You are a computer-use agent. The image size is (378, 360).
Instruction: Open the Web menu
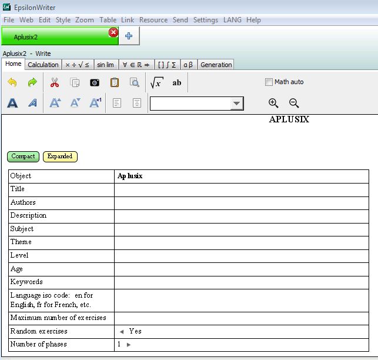[26, 20]
